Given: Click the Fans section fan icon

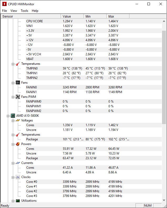Looking at the screenshot, I should [18, 83].
